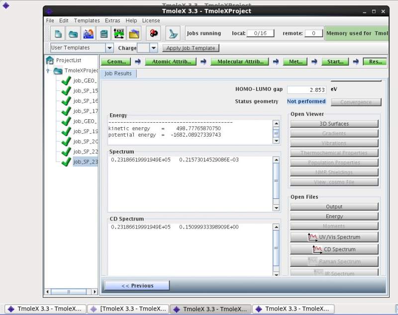The width and height of the screenshot is (398, 315).
Task: Open the Extras menu
Action: pos(112,20)
